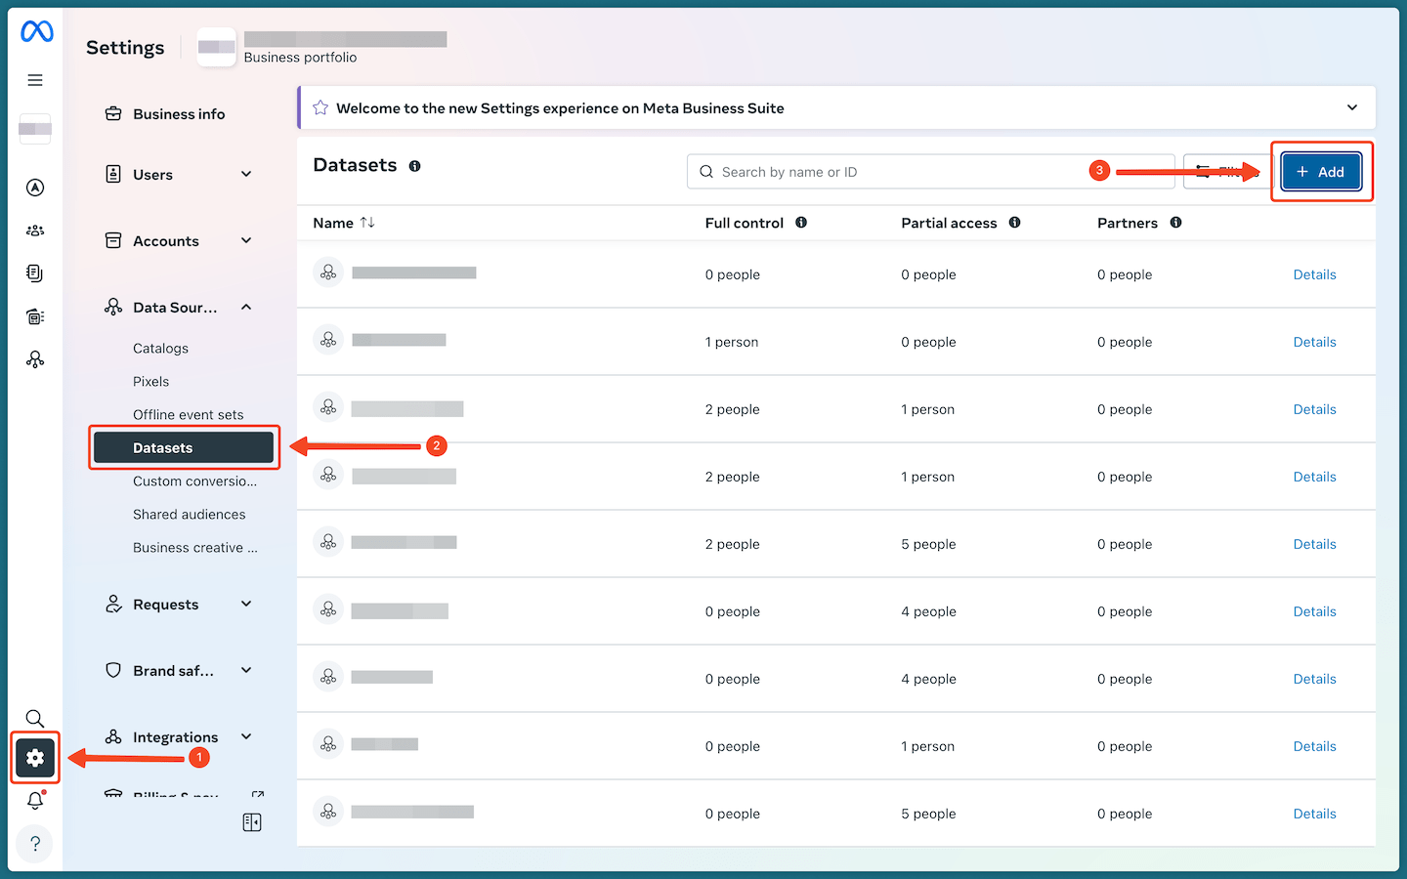Click the collapse panel icon at bottom right
Image resolution: width=1407 pixels, height=879 pixels.
(x=251, y=822)
